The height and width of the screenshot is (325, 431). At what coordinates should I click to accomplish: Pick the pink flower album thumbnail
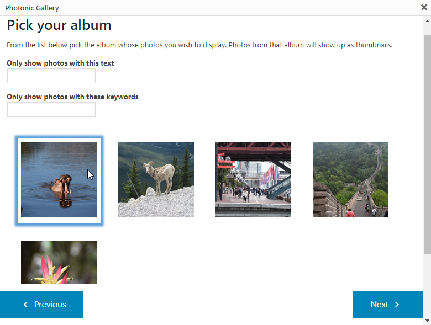tap(59, 262)
